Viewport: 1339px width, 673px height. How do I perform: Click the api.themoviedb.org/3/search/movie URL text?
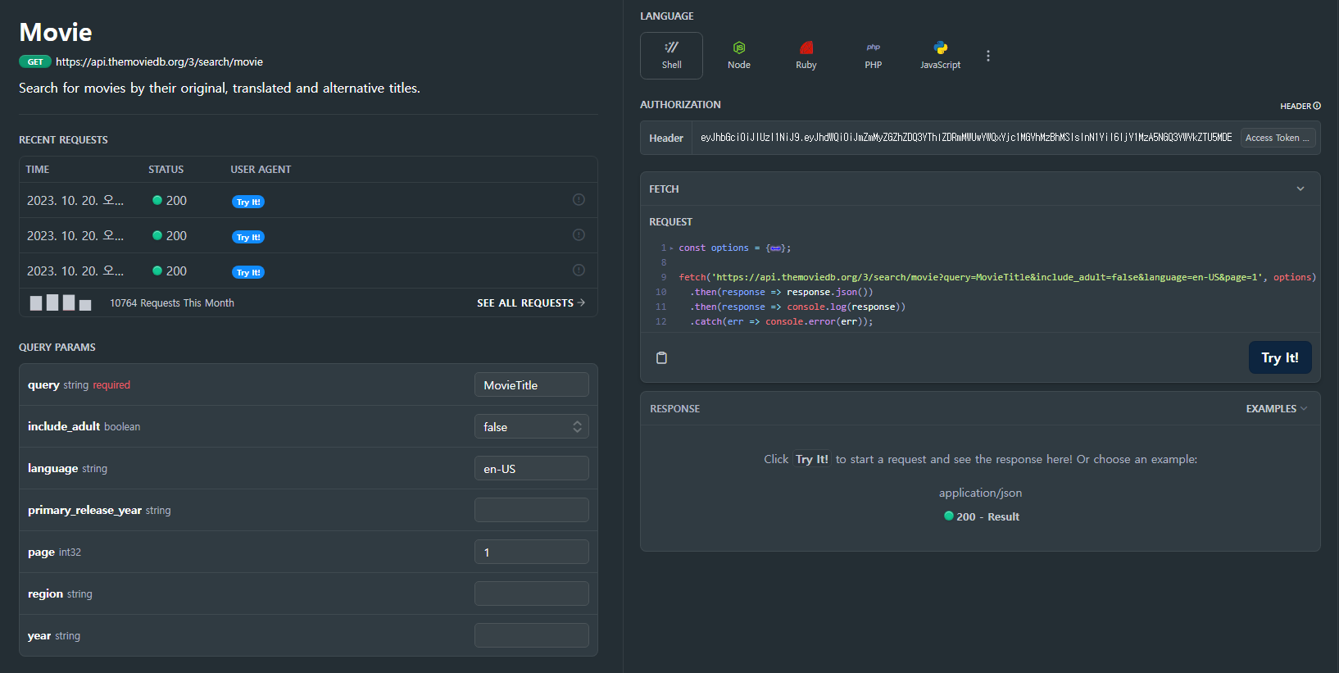coord(159,61)
